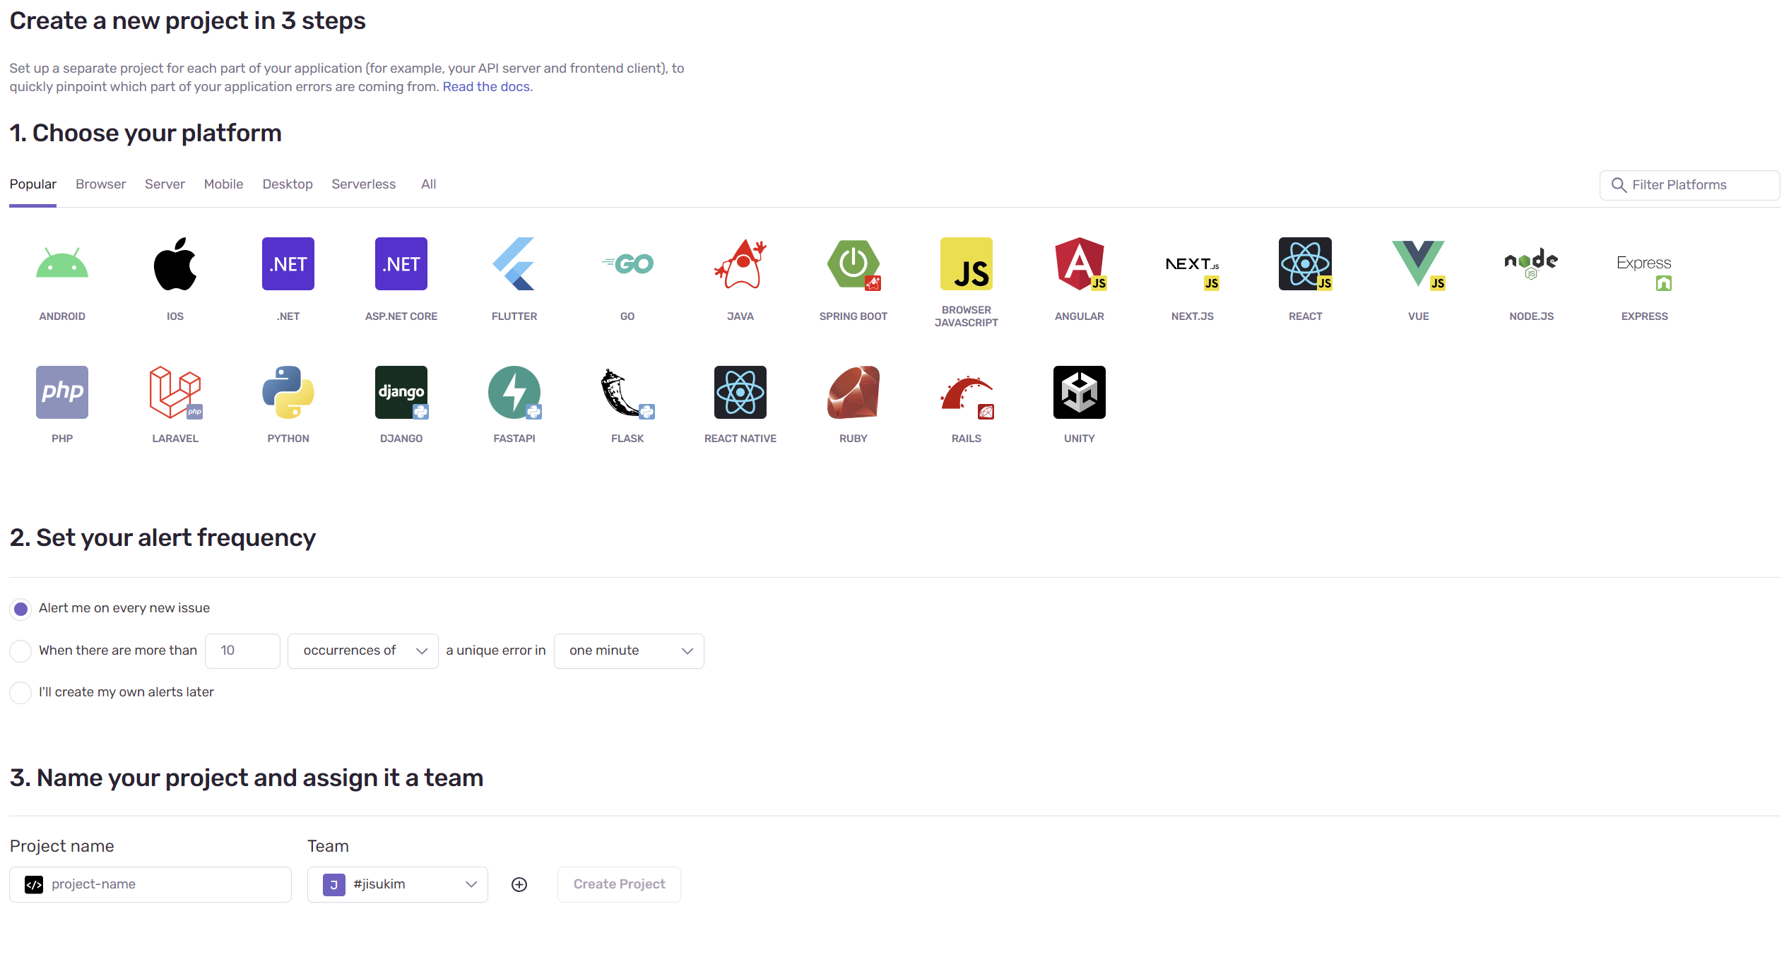This screenshot has height=969, width=1784.
Task: Select 'When there are more than' option
Action: 21,650
